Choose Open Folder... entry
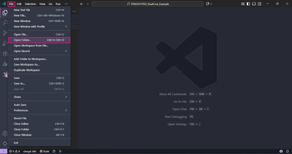Viewport: 292px width, 154px height. click(x=39, y=40)
